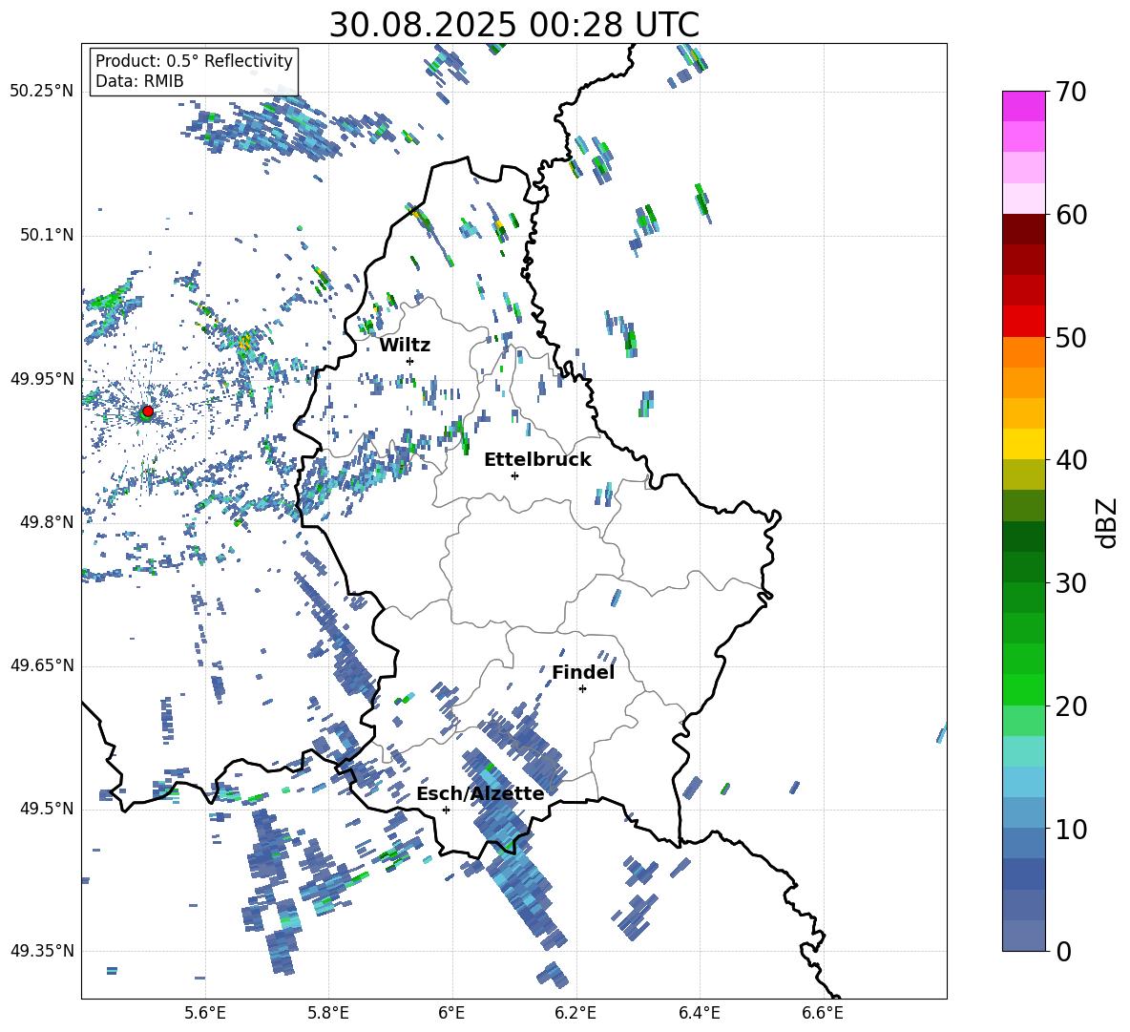The height and width of the screenshot is (1032, 1130).
Task: Select the Esch/Alzette city label
Action: click(x=480, y=793)
